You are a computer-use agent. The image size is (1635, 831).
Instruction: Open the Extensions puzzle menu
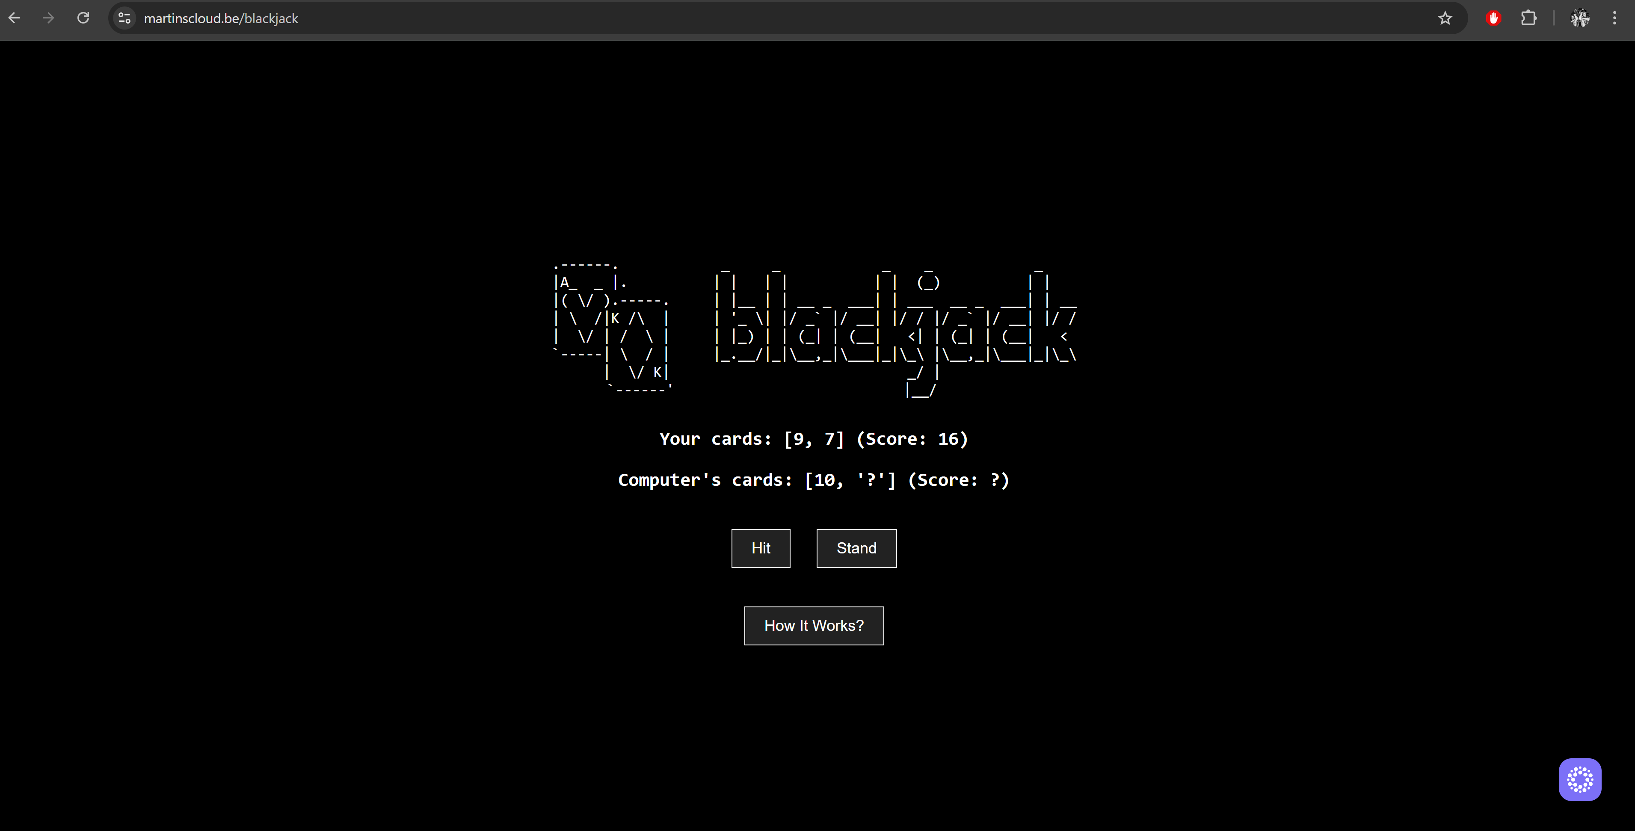pyautogui.click(x=1528, y=18)
